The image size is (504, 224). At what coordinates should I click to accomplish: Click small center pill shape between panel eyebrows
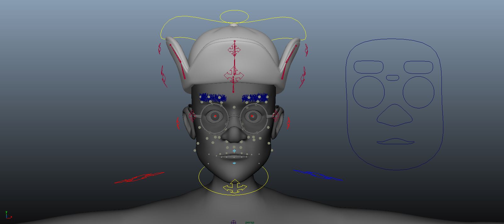pos(392,78)
